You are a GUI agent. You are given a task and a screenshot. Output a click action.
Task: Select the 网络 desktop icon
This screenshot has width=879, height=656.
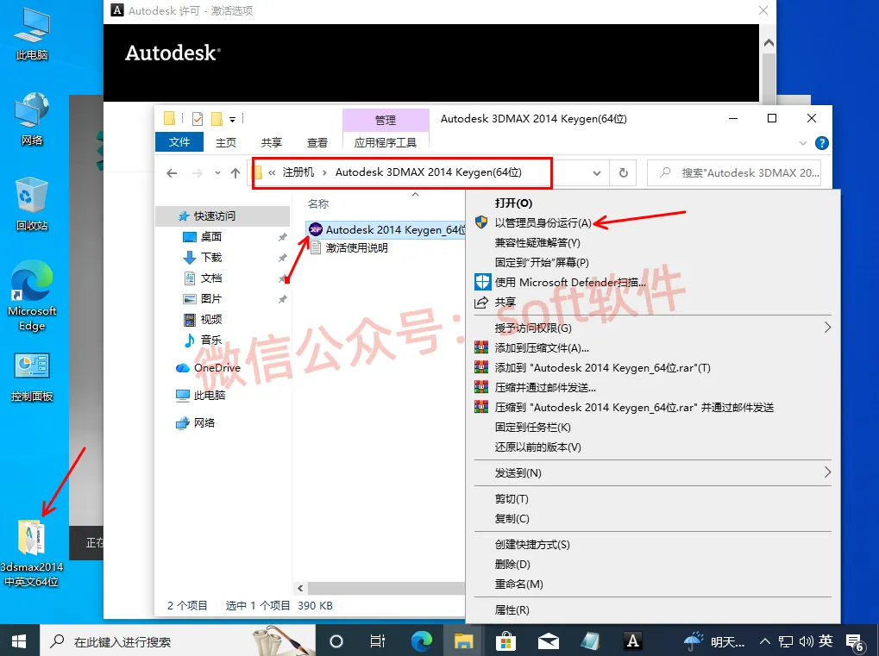pyautogui.click(x=32, y=119)
